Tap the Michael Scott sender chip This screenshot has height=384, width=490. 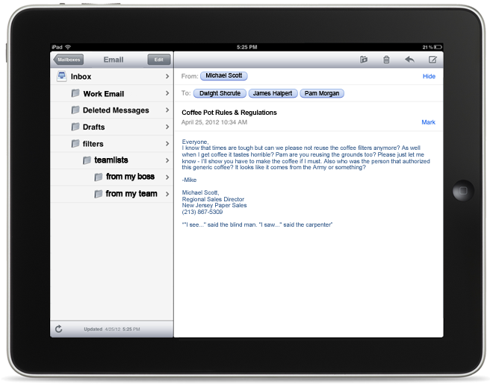pos(224,76)
